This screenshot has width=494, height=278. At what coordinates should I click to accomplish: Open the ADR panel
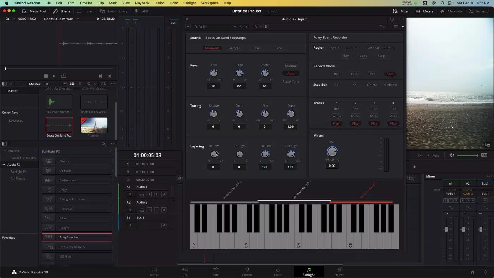pyautogui.click(x=144, y=11)
